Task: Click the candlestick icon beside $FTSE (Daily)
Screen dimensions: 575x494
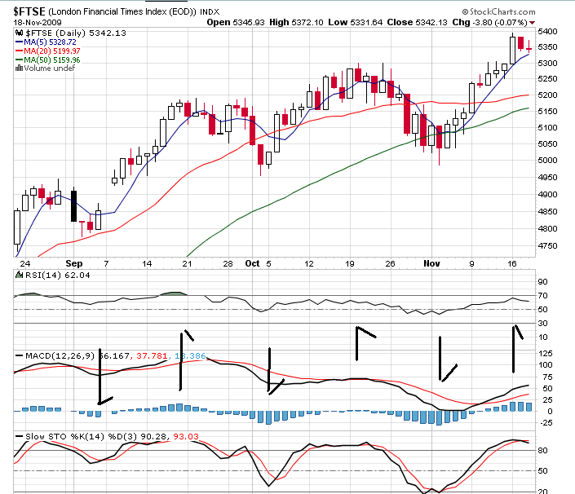Action: click(20, 33)
